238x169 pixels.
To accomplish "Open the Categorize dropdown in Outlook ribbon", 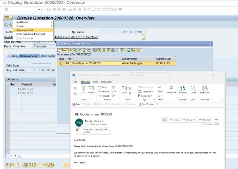I will point(145,91).
